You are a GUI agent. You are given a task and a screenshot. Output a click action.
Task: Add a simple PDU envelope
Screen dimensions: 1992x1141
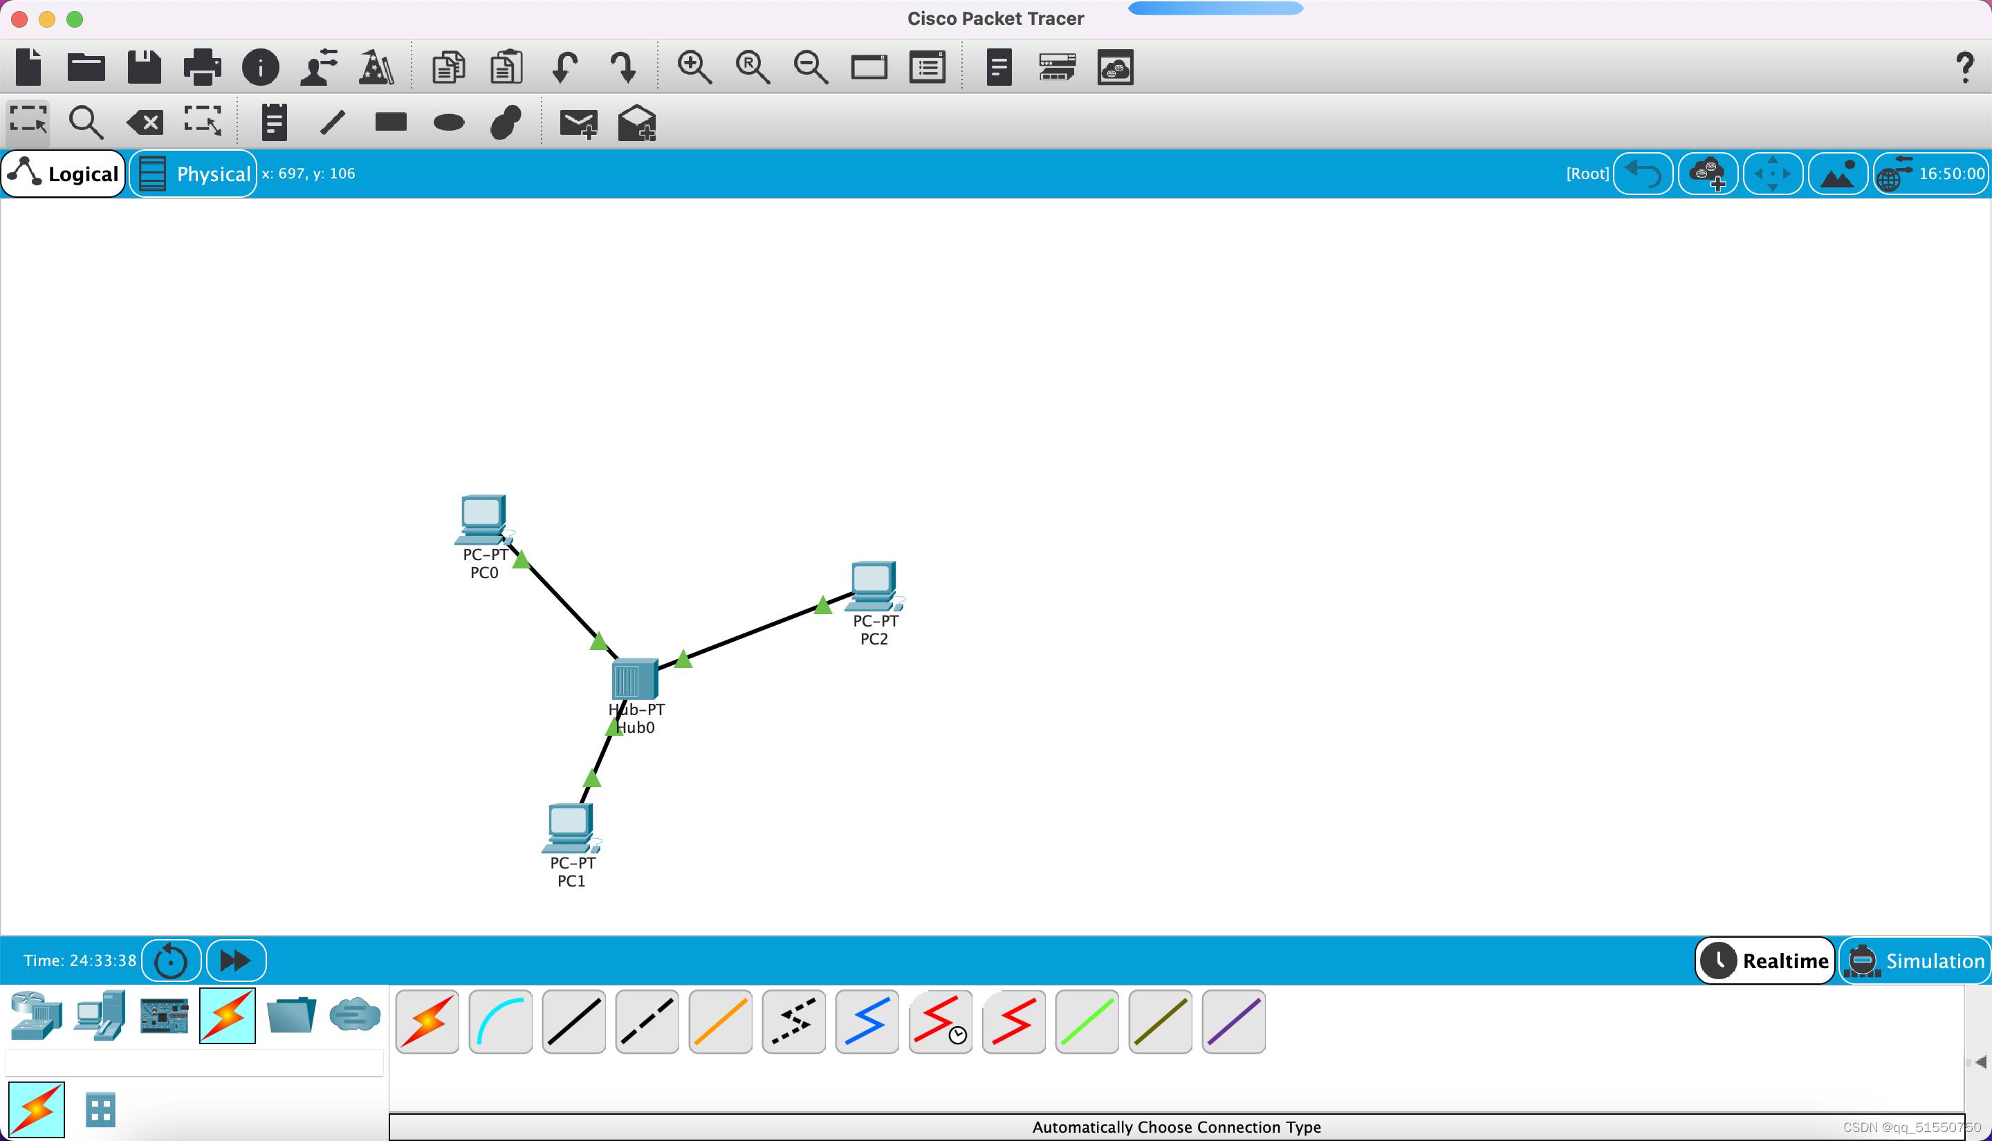(578, 123)
